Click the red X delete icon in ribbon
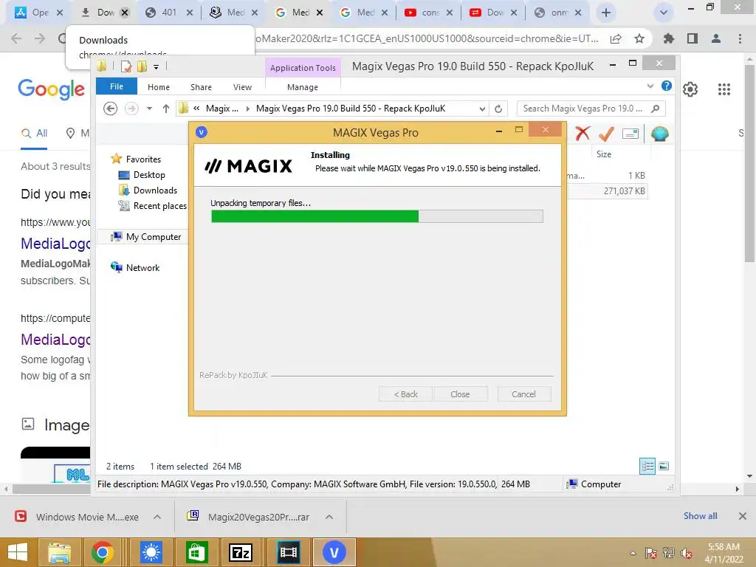The width and height of the screenshot is (756, 567). (x=583, y=133)
